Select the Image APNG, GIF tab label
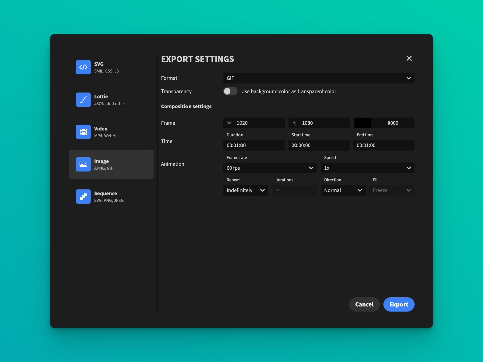483x362 pixels. (103, 164)
